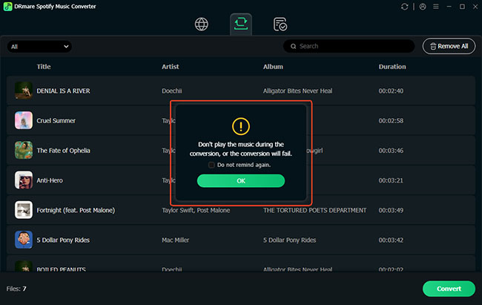Check the Do not remind again box
Screen dimensions: 482x305
[211, 165]
